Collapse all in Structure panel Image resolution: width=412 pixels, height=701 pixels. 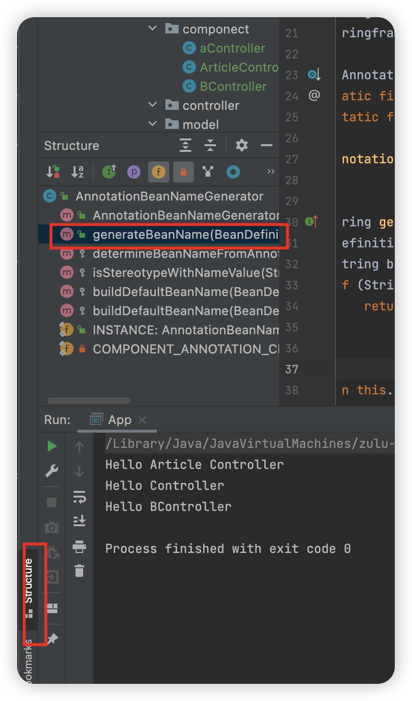[210, 145]
